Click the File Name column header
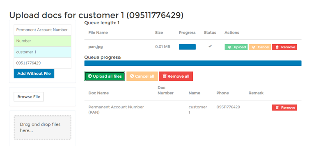 98,32
